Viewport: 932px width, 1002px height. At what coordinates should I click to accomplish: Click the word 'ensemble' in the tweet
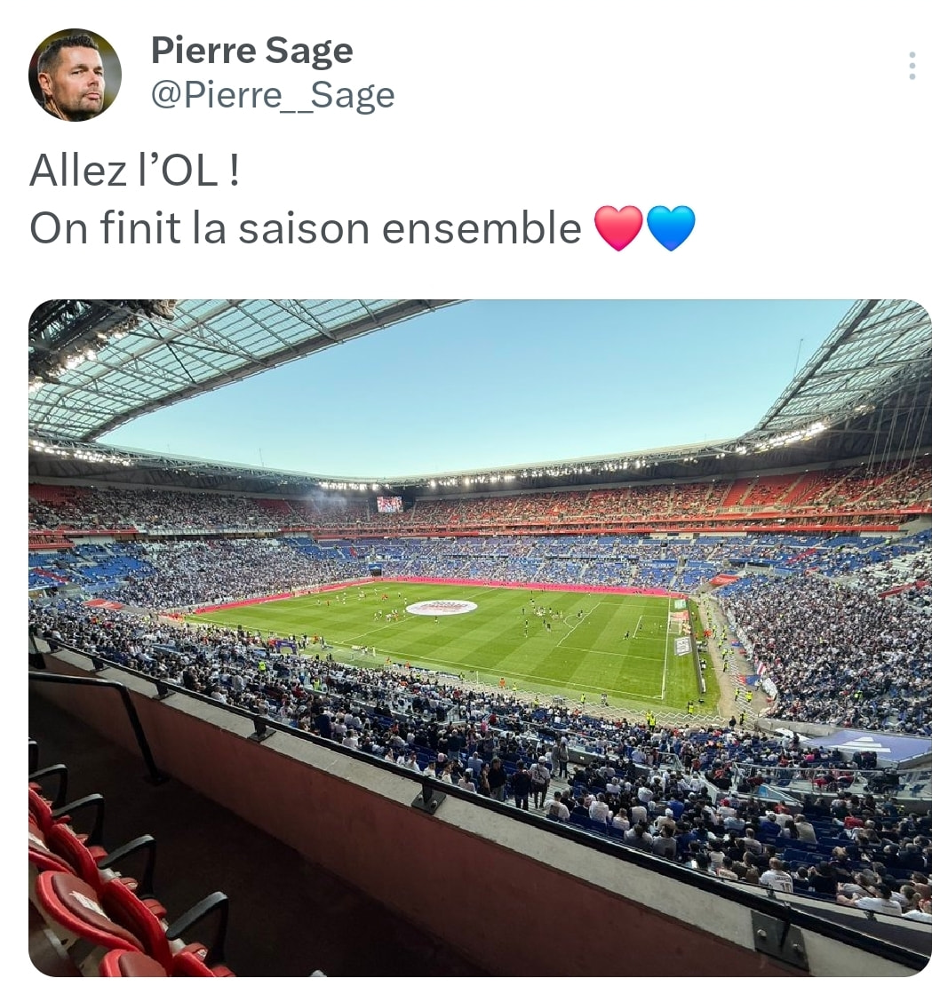[x=482, y=229]
